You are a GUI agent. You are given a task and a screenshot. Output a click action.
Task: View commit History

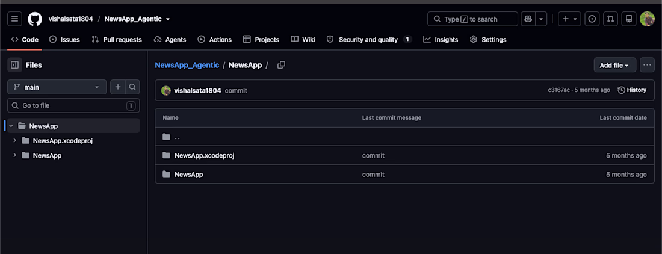click(x=632, y=90)
